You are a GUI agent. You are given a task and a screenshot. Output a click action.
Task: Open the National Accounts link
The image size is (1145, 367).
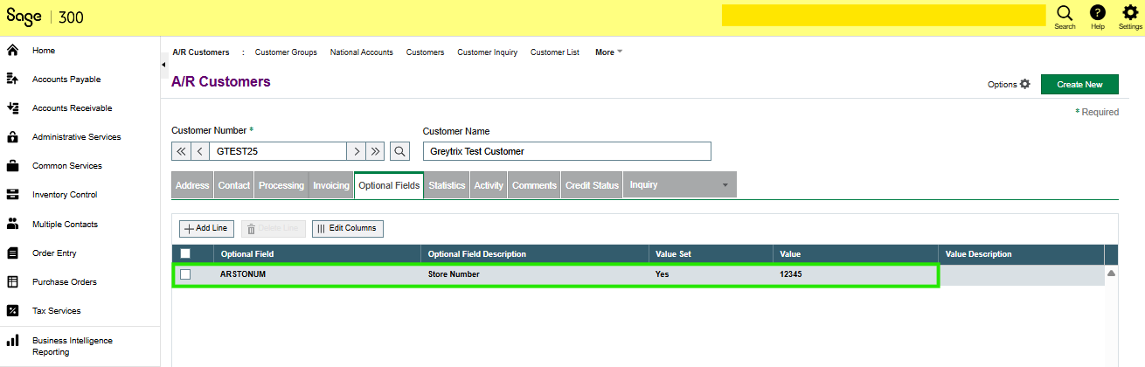click(361, 52)
